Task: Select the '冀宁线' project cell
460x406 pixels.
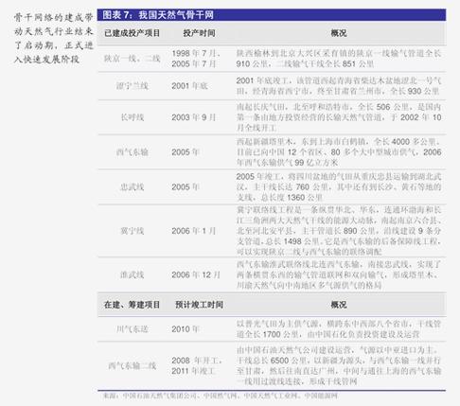Action: [x=133, y=231]
